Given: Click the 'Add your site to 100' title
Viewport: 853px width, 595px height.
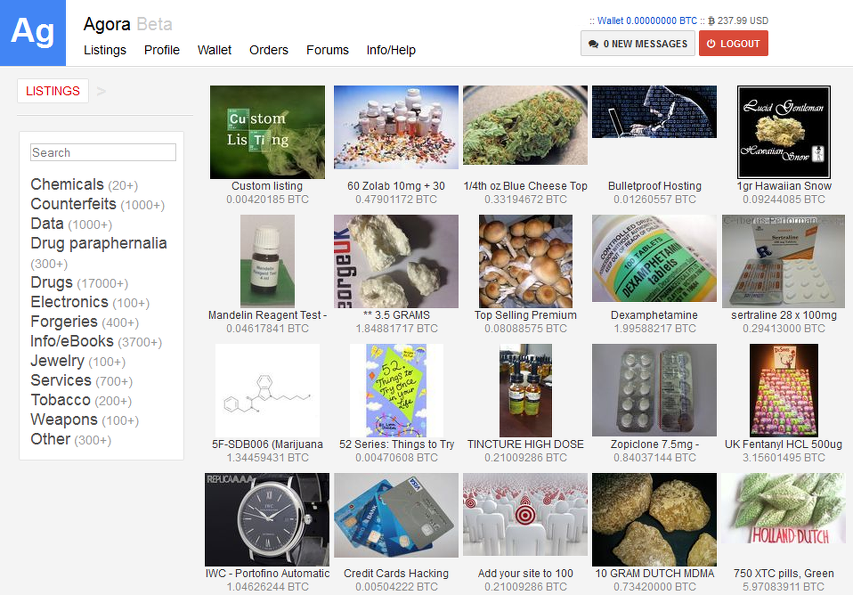Looking at the screenshot, I should click(525, 573).
